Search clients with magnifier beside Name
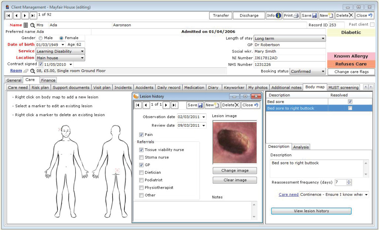The width and height of the screenshot is (379, 230). (33, 25)
